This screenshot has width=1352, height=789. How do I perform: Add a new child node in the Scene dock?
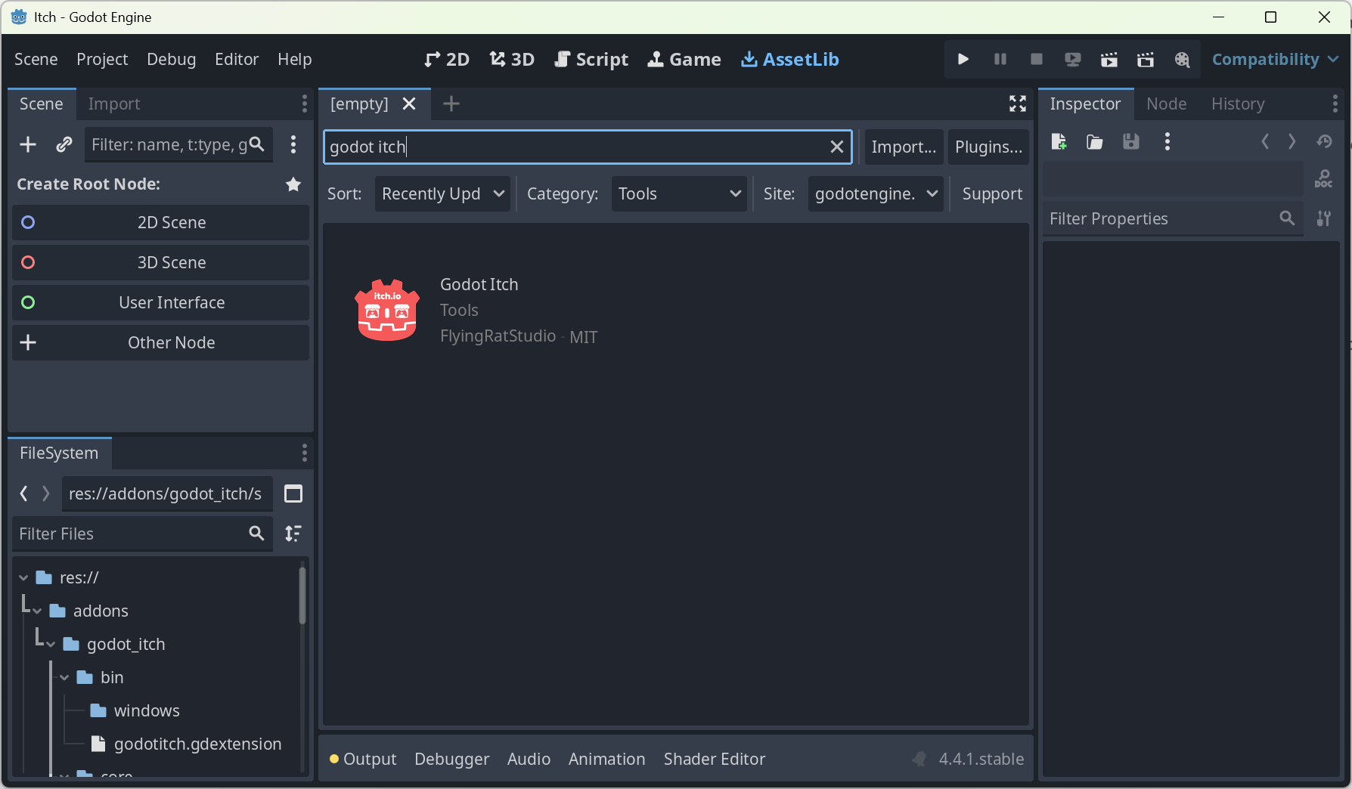[28, 144]
